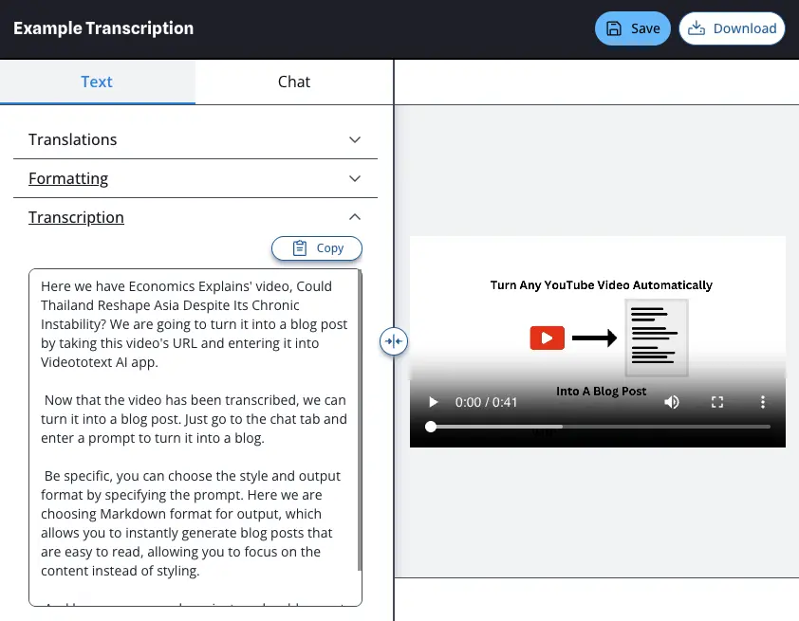The height and width of the screenshot is (621, 799).
Task: Mute the video volume
Action: (x=672, y=402)
